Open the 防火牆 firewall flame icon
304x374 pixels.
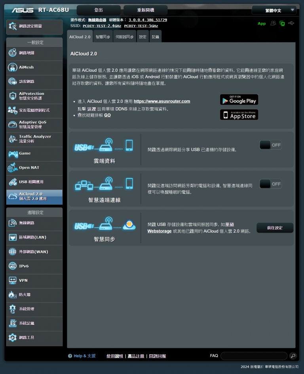(12, 294)
